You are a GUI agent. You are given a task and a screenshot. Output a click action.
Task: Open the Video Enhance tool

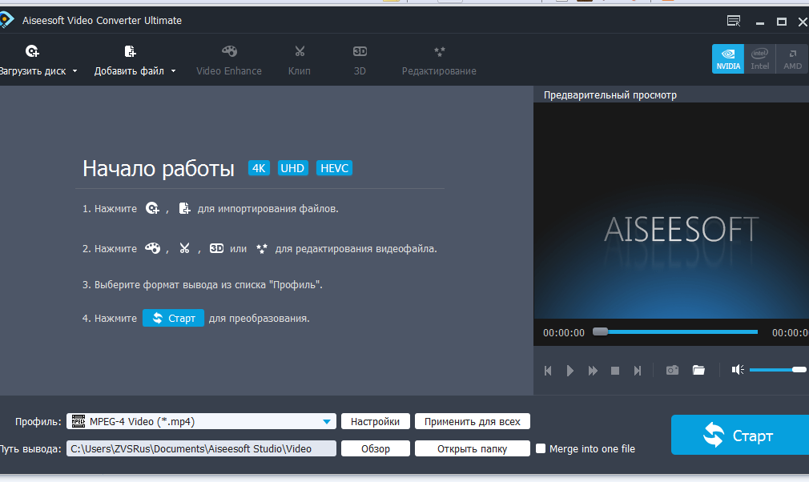click(229, 60)
